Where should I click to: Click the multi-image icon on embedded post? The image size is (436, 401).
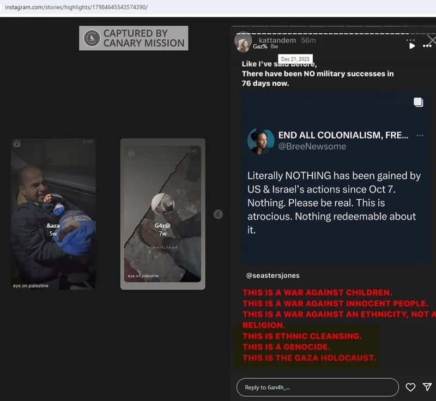click(418, 102)
